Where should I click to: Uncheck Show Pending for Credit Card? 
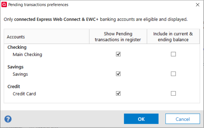118,94
